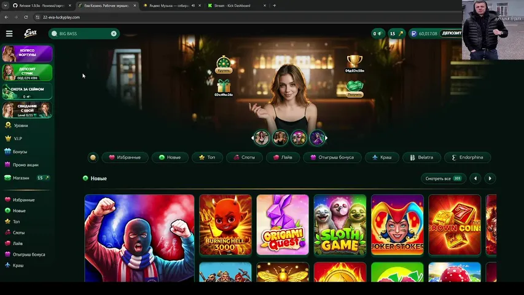Viewport: 524px width, 295px height.
Task: Select the second character avatar
Action: tap(280, 138)
